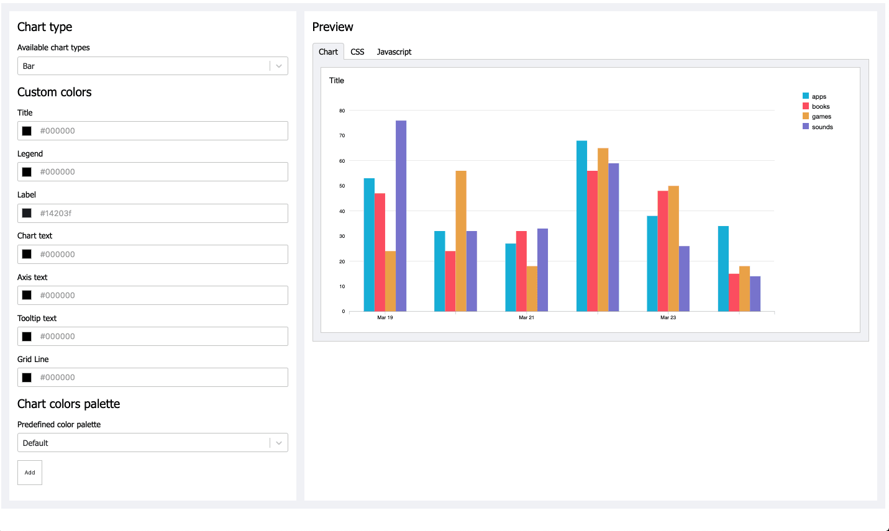Image resolution: width=889 pixels, height=531 pixels.
Task: Toggle the sounds series legend label
Action: pyautogui.click(x=822, y=127)
